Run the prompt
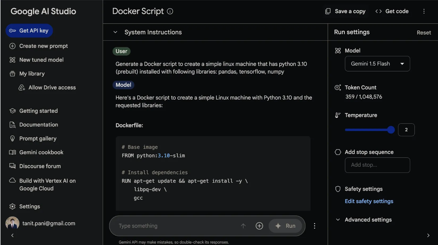 pos(285,226)
